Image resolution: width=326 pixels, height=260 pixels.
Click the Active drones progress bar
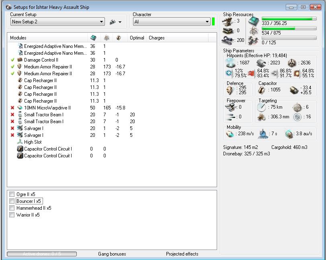click(x=42, y=254)
